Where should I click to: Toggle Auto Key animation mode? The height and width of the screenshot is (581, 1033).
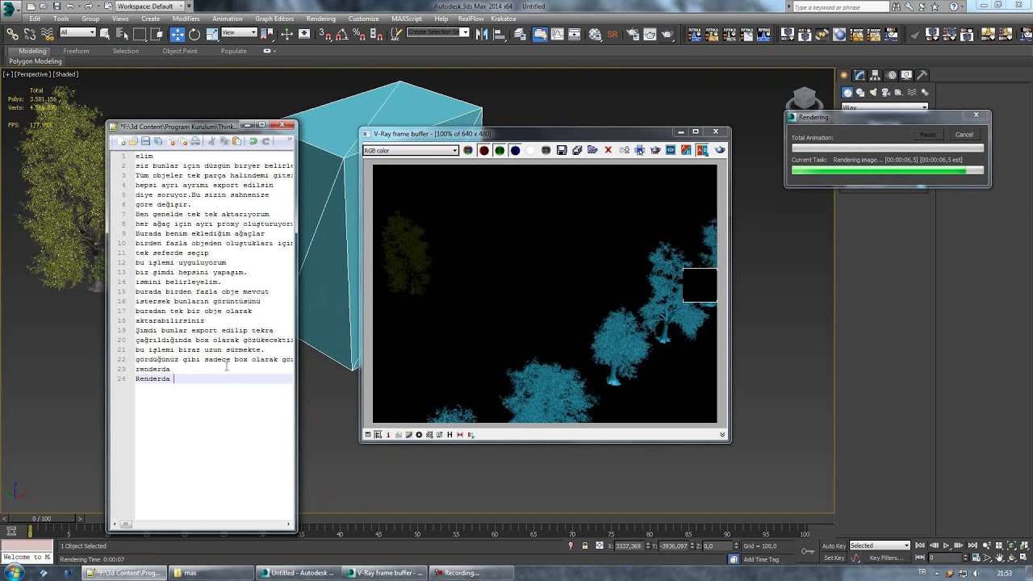(834, 546)
